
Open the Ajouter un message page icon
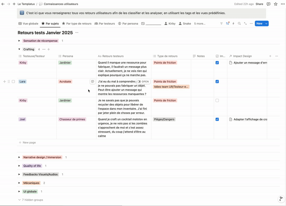tap(231, 63)
